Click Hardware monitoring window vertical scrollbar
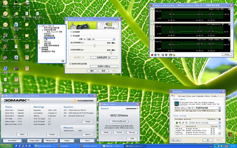Viewport: 237px width, 148px height. (x=232, y=30)
